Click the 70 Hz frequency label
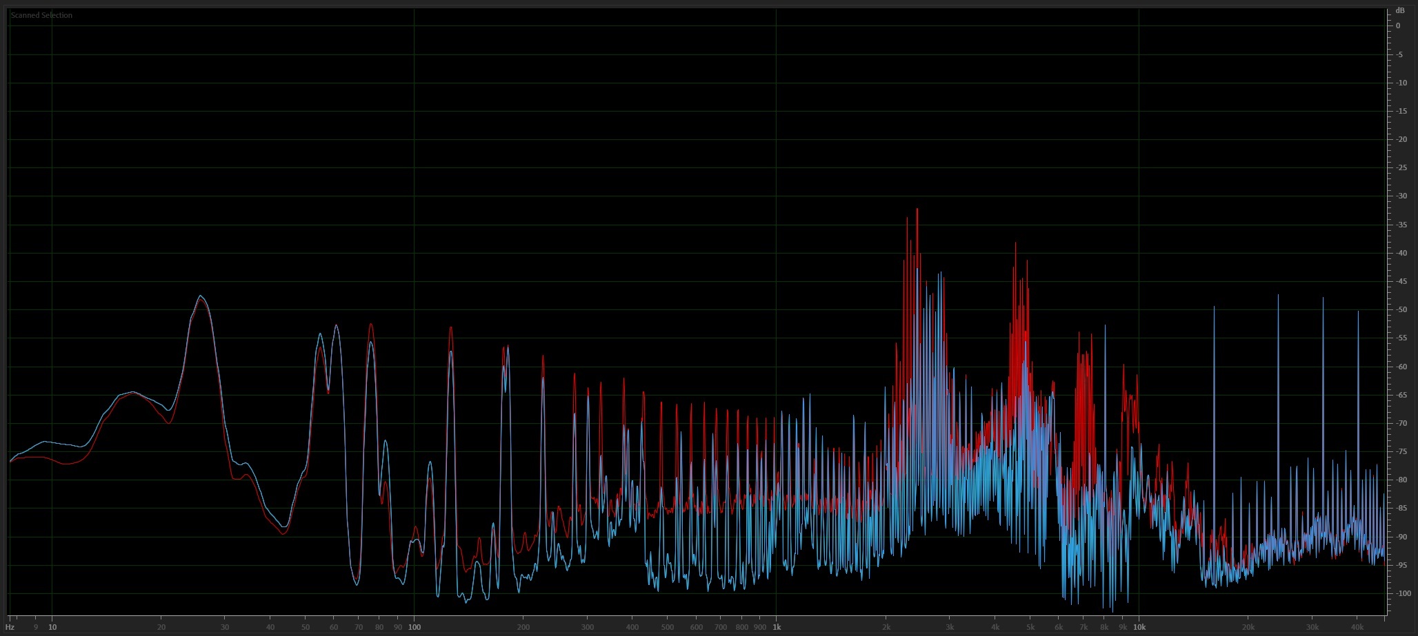 tap(359, 627)
